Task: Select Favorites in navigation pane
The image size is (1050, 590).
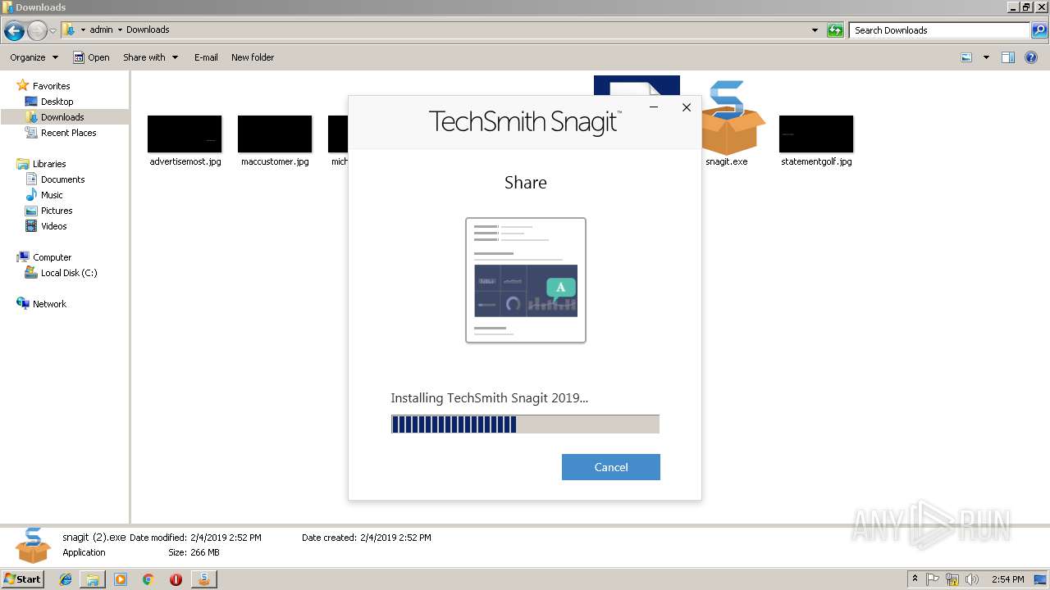Action: (51, 86)
